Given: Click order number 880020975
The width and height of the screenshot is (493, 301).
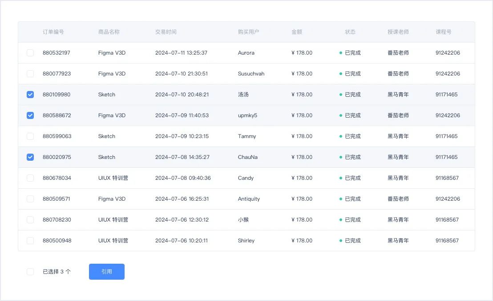Looking at the screenshot, I should (x=57, y=157).
